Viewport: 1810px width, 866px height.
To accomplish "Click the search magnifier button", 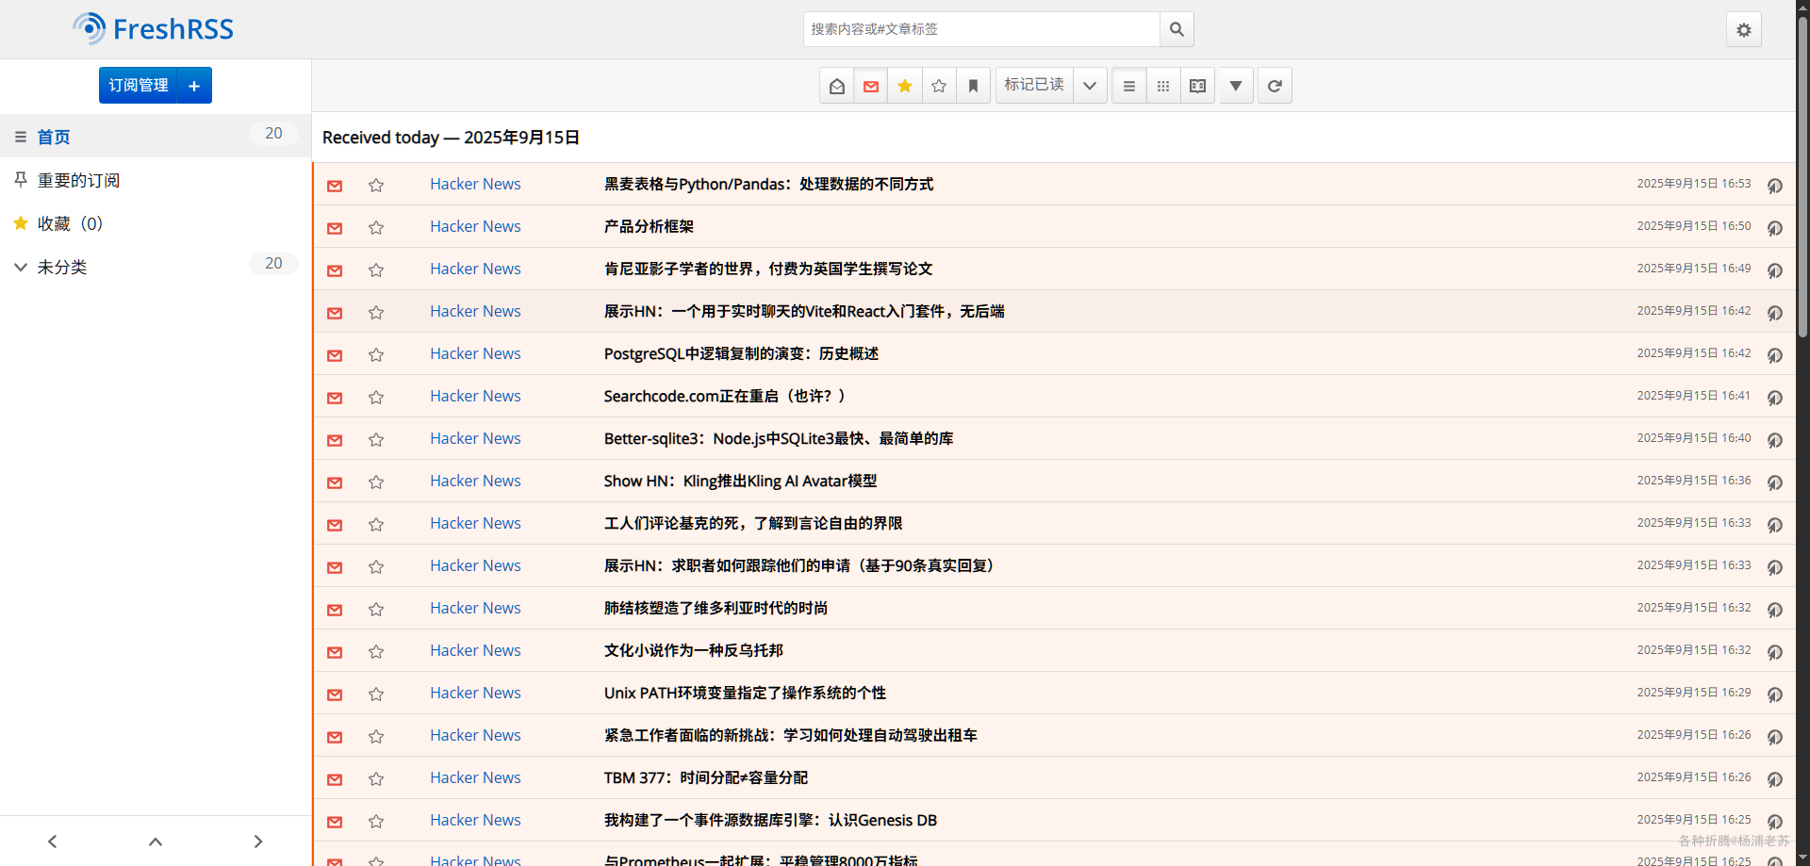I will [x=1176, y=29].
